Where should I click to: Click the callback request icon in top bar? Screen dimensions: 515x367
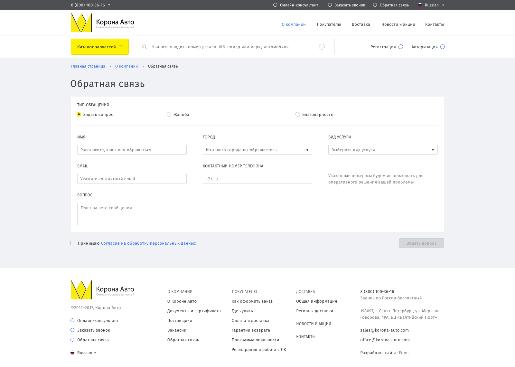330,5
